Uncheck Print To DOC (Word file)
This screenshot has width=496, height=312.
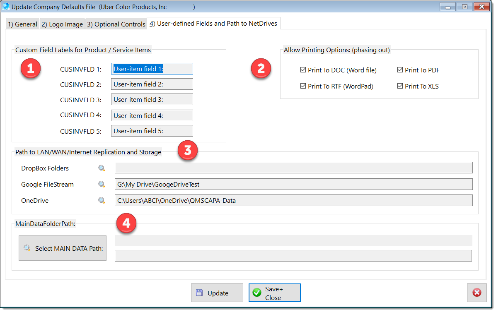pyautogui.click(x=303, y=70)
